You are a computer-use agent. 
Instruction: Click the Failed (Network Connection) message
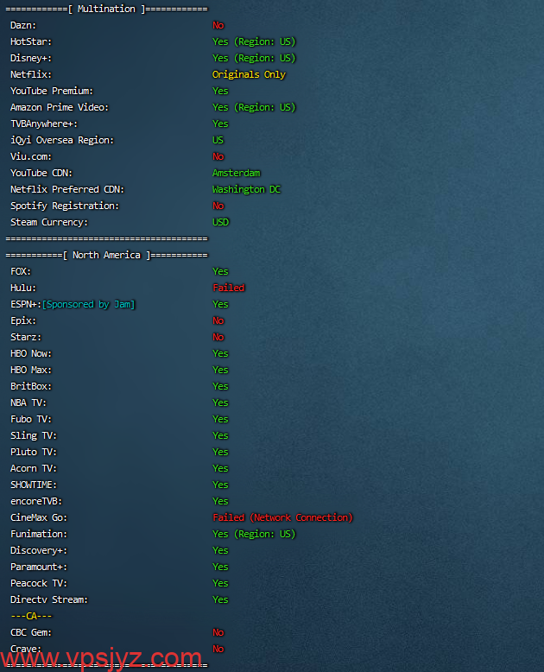coord(282,517)
